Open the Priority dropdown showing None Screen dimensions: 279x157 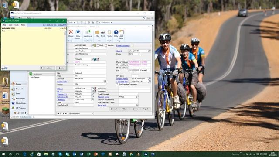tap(134, 54)
